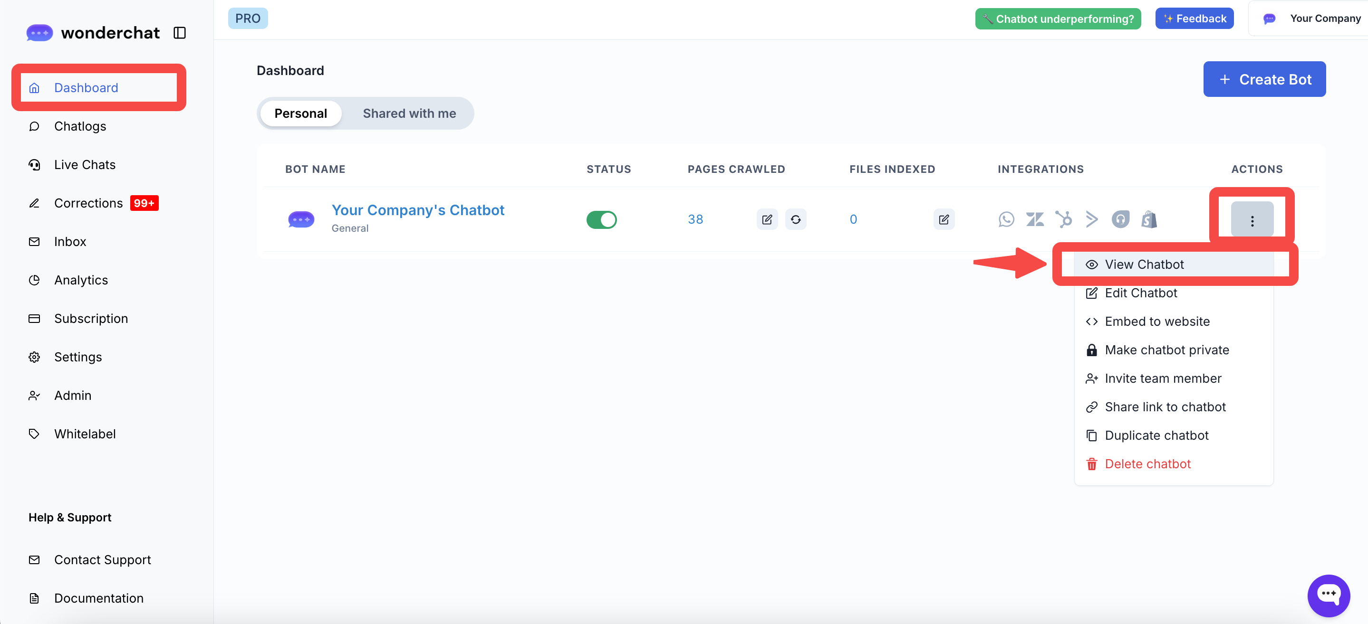1368x624 pixels.
Task: Select the Personal tab
Action: coord(300,113)
